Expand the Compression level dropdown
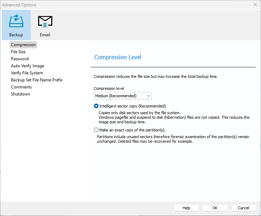The image size is (261, 216). point(123,96)
